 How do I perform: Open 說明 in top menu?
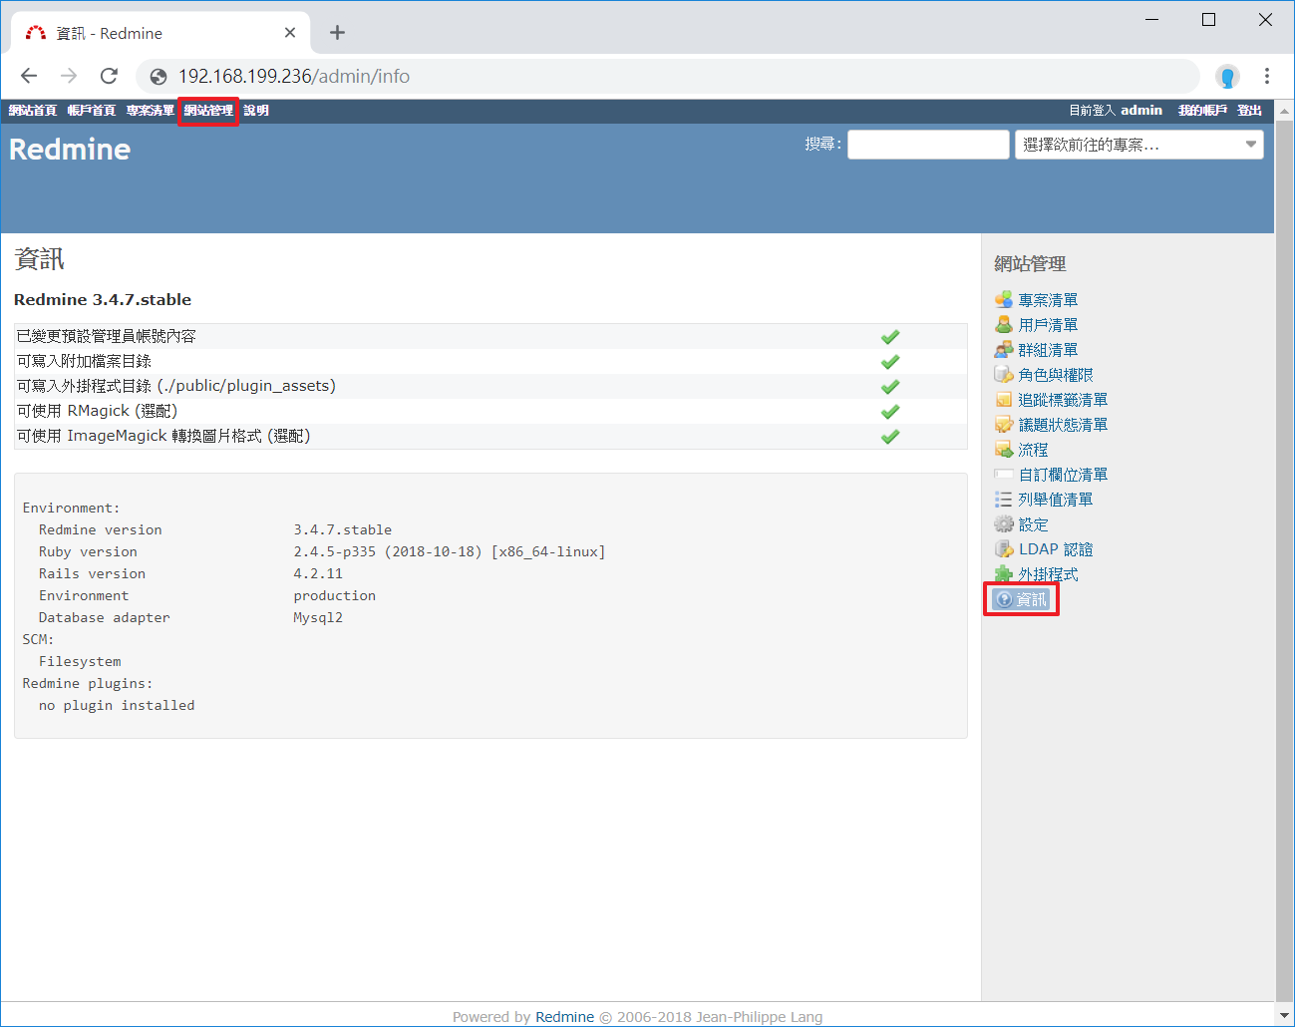pos(256,111)
